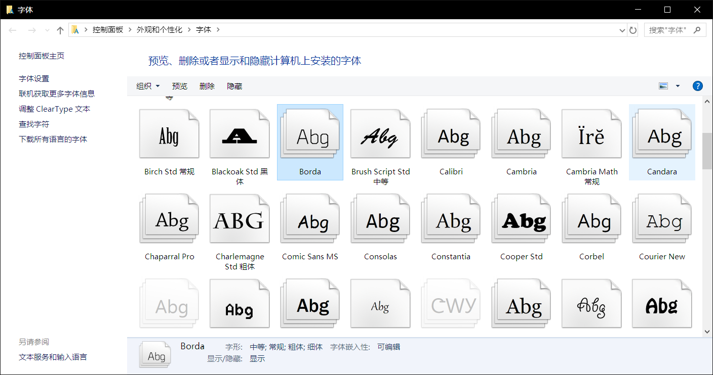713x375 pixels.
Task: Click 中等; 常规; 粗体; 细体 style value
Action: point(286,347)
